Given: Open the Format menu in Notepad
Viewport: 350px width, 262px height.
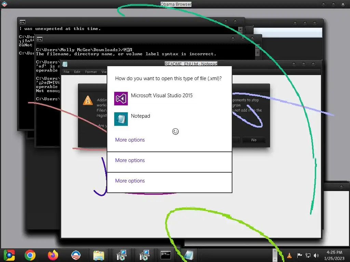Looking at the screenshot, I should click(91, 72).
